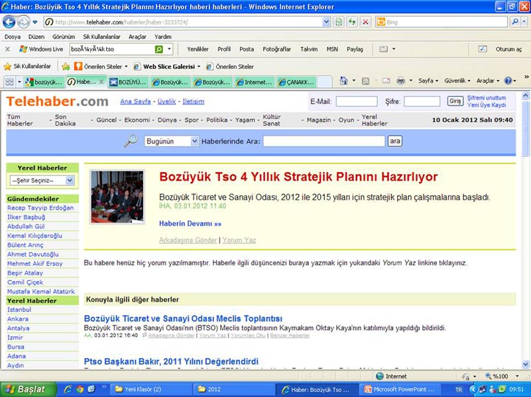
Task: Click the Print icon
Action: coord(400,81)
